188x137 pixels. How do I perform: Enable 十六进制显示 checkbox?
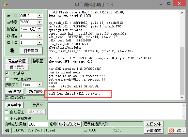click(7, 79)
